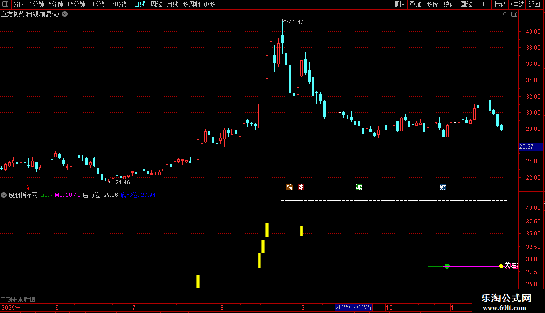This screenshot has height=313, width=545.
Task: Click the 立方制药(日线.前复权) title
Action: 30,14
